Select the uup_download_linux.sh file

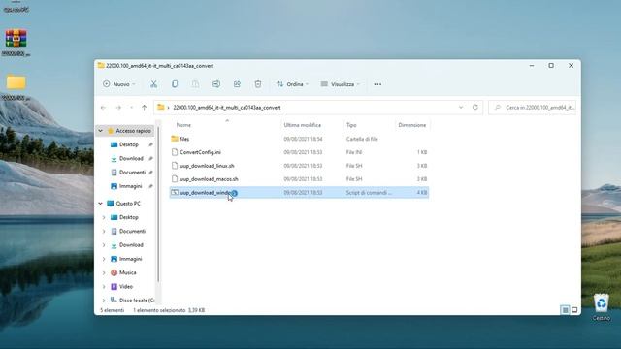299,166
